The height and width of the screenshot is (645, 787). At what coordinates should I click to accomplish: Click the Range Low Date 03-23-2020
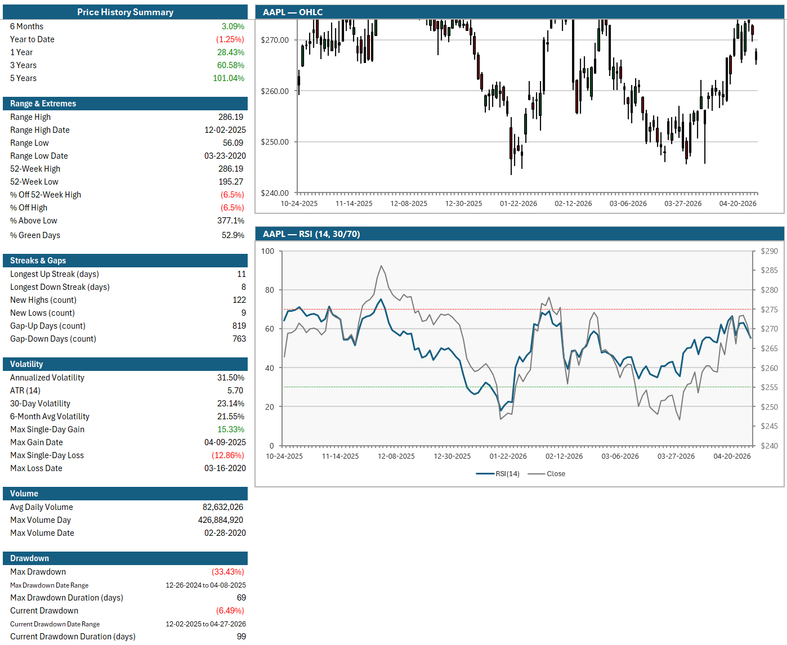point(225,156)
